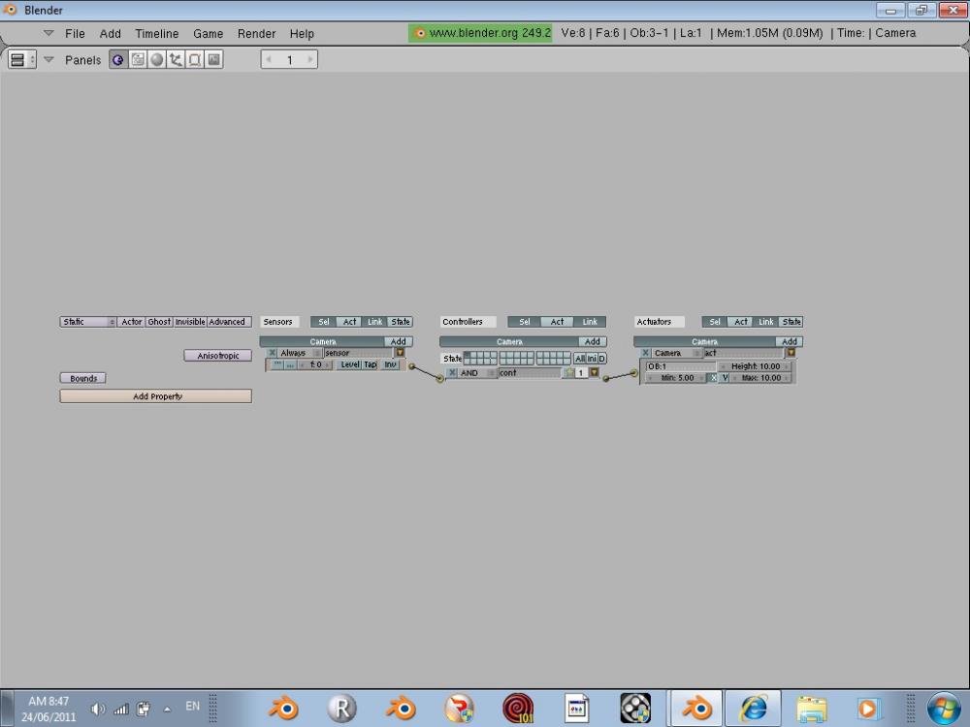Click the Anisotropic button
Screen dimensions: 970x727
click(x=217, y=356)
